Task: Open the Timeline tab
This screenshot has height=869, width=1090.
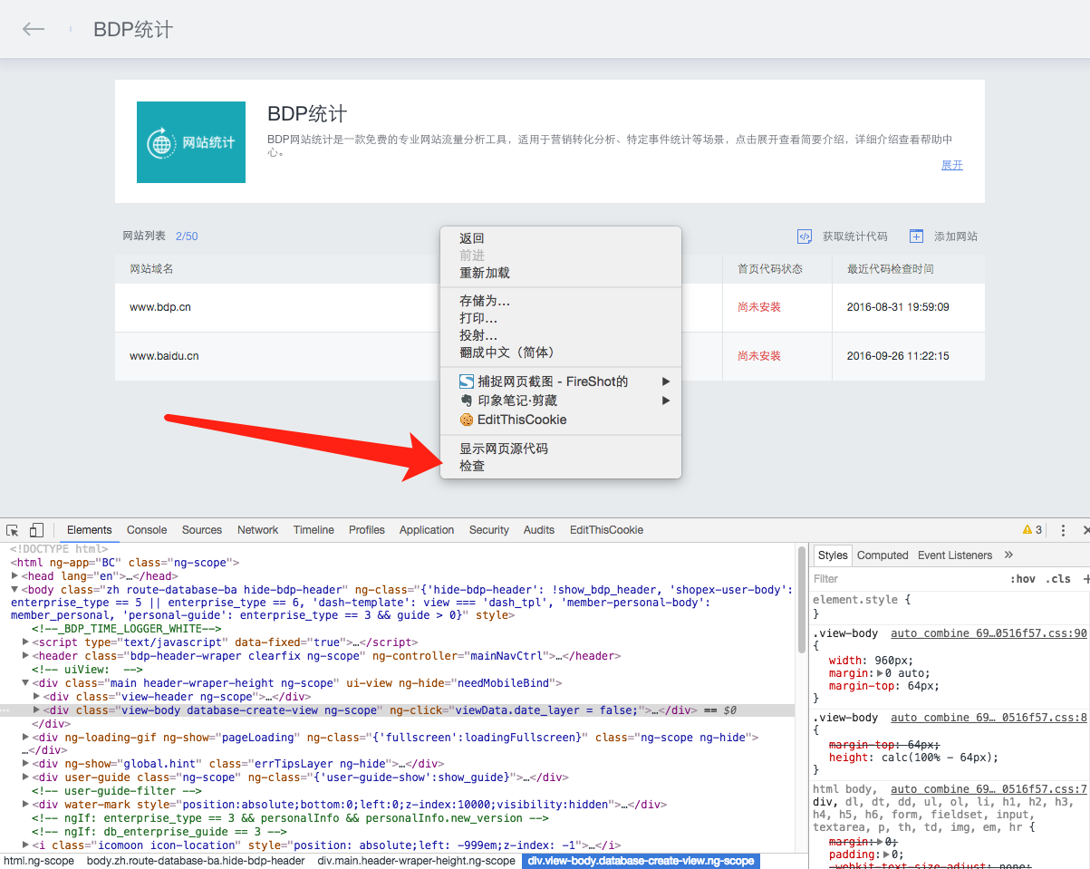Action: click(x=313, y=530)
